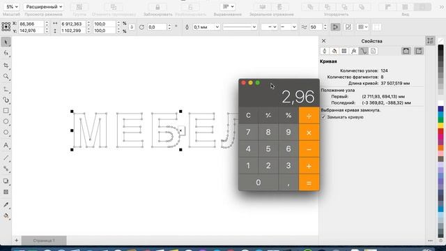The height and width of the screenshot is (251, 446).
Task: Click the multiply button in Calculator
Action: coord(309,132)
